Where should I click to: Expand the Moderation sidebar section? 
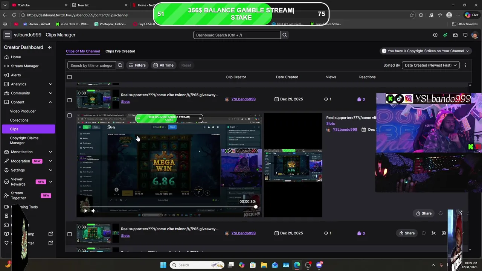click(50, 161)
